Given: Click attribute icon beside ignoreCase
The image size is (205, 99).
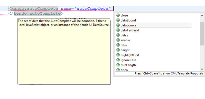Looking at the screenshot, I should [118, 60].
